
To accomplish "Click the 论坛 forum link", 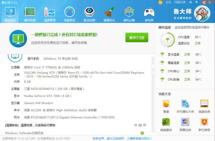I will point(168,2).
